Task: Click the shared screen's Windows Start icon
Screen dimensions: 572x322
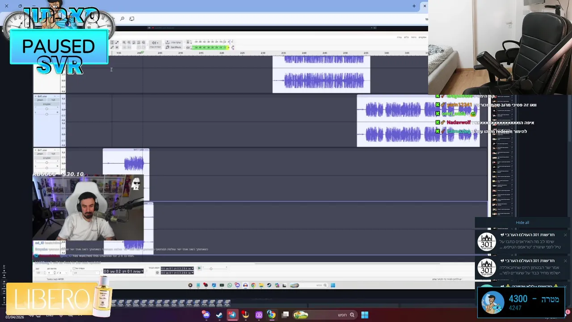Action: pyautogui.click(x=333, y=285)
